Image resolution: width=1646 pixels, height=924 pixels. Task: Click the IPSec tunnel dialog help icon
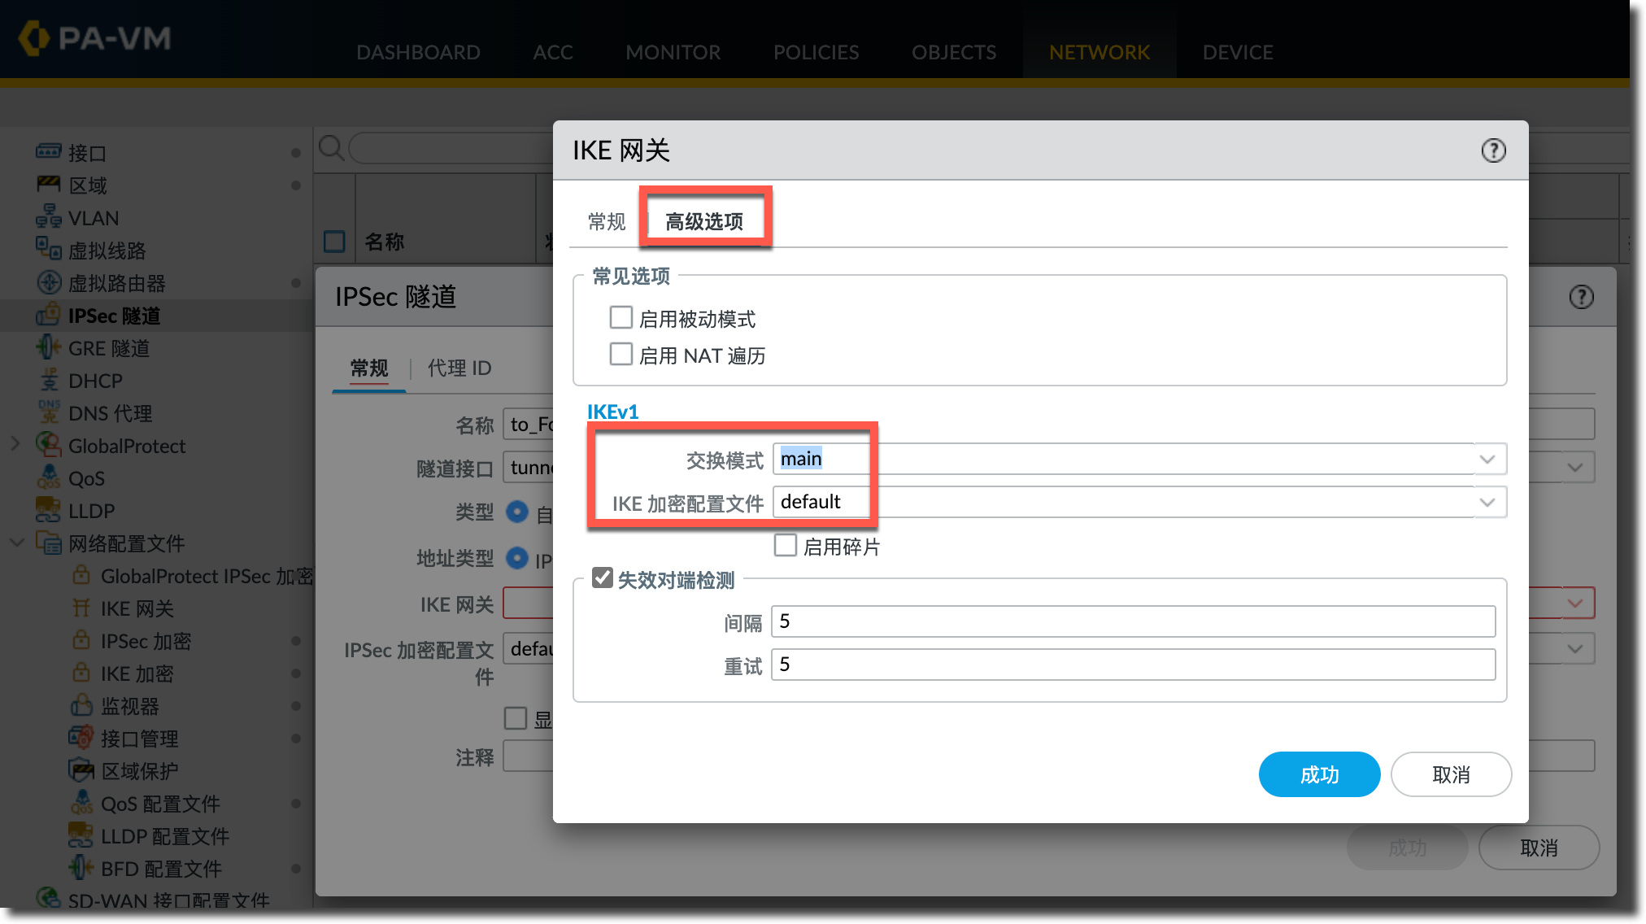1581,297
